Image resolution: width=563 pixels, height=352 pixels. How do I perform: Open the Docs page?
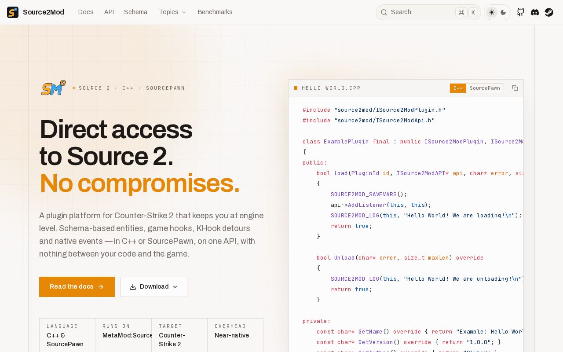(x=86, y=12)
